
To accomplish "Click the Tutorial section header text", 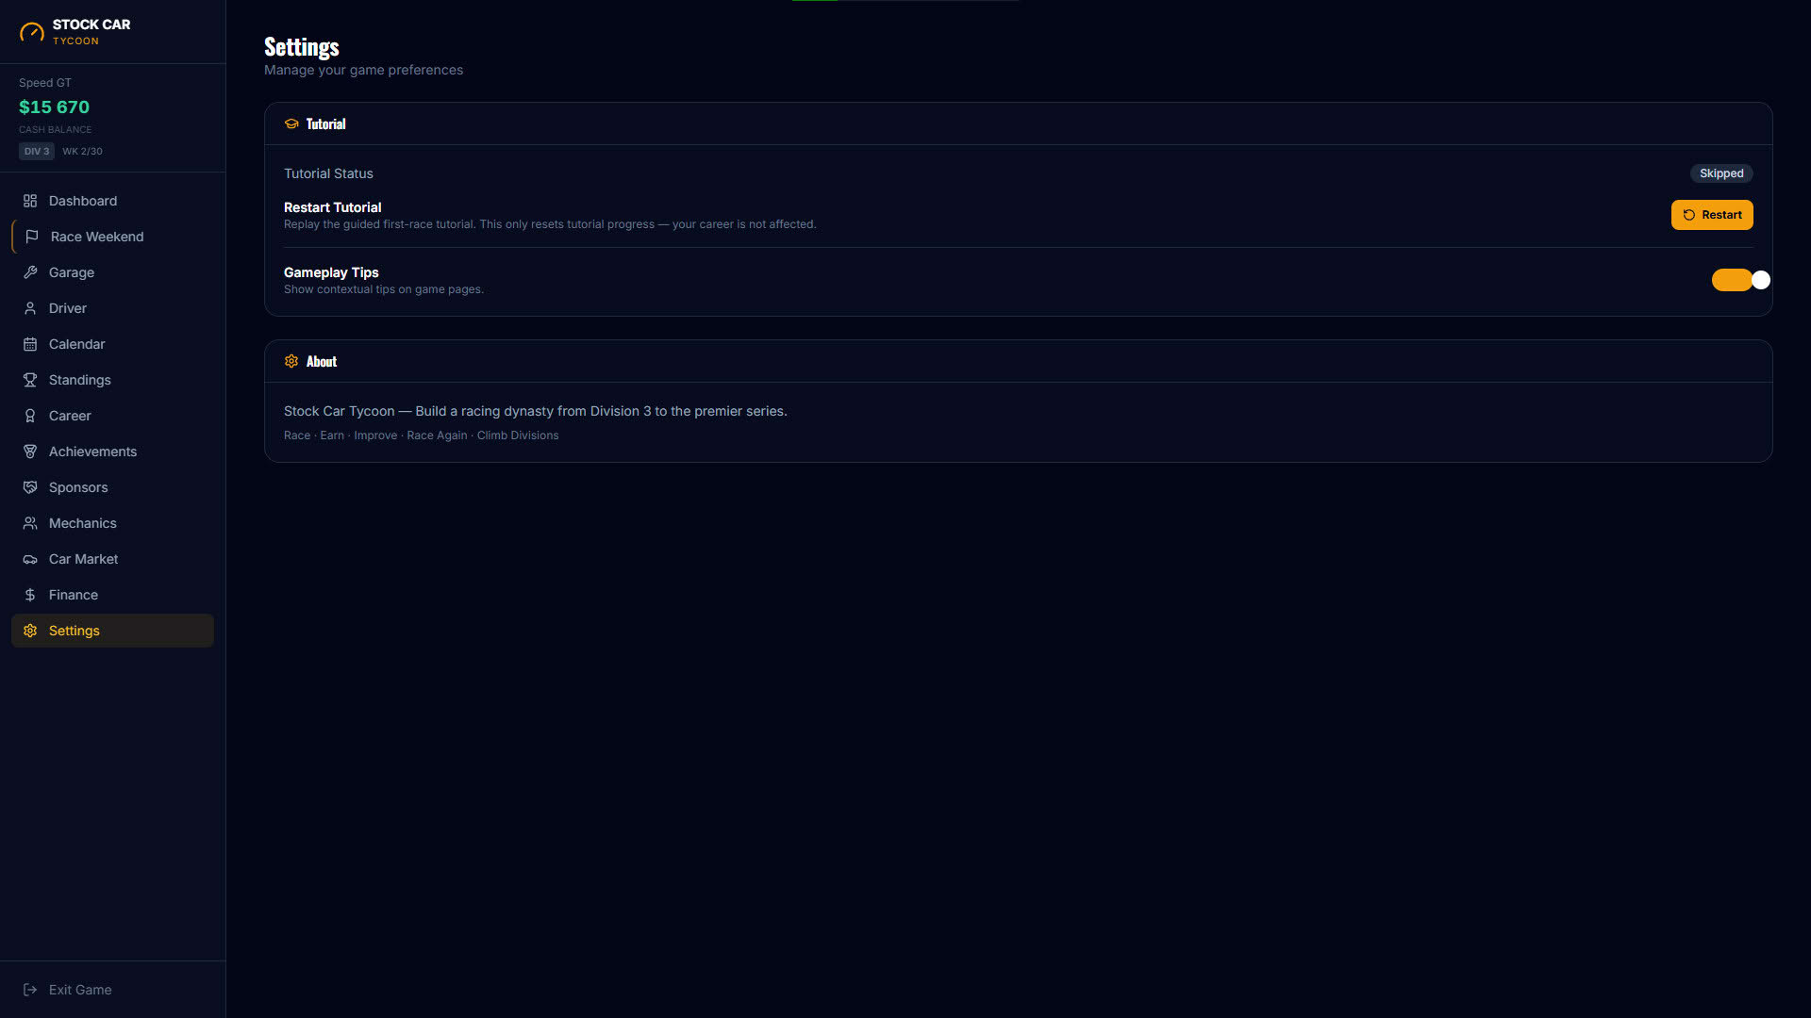I will point(326,123).
